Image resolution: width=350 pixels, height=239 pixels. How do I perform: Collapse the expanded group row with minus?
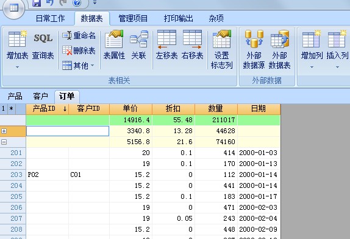pos(4,142)
